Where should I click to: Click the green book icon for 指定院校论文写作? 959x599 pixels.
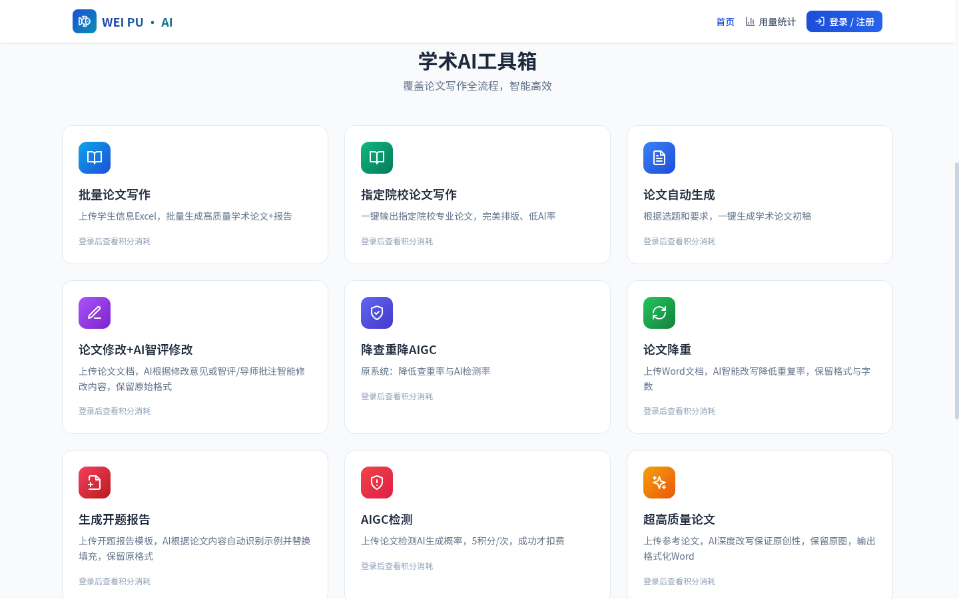click(377, 158)
